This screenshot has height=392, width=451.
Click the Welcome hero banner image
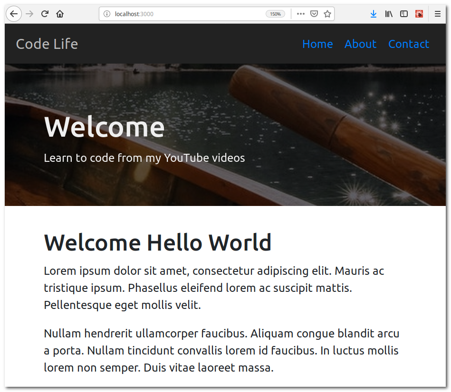(225, 135)
